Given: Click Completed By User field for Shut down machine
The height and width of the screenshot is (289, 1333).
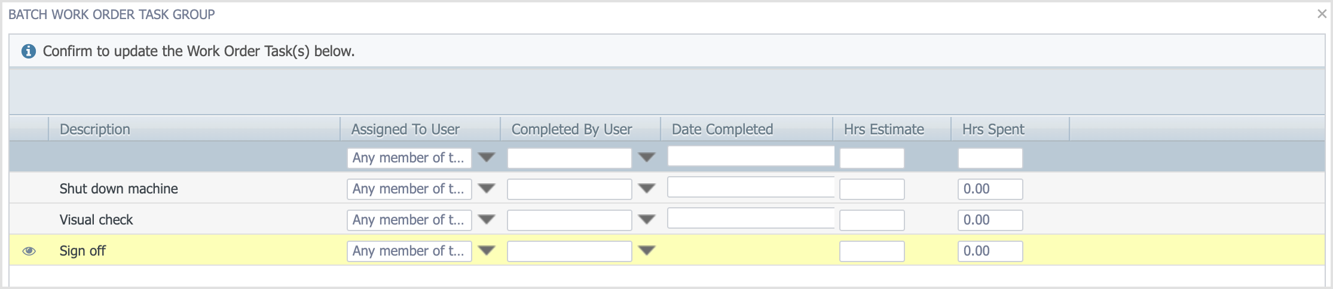Looking at the screenshot, I should 570,189.
